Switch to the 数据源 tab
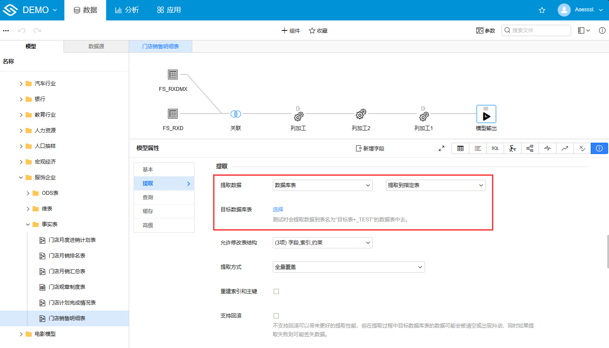This screenshot has width=609, height=348. pos(96,46)
